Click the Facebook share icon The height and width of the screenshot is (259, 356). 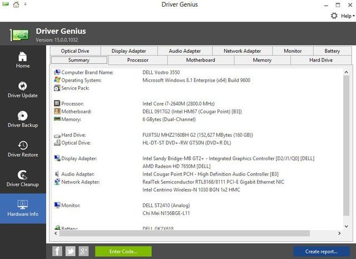pyautogui.click(x=57, y=251)
